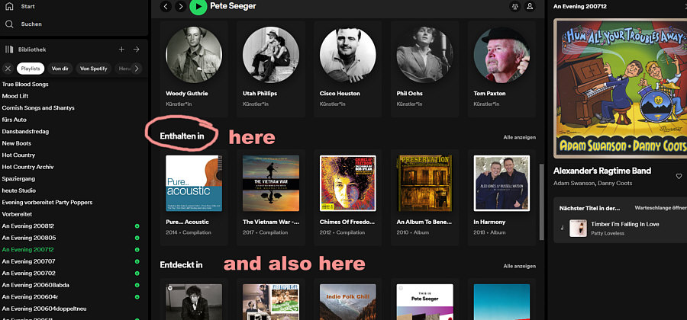The height and width of the screenshot is (320, 687).
Task: Click the plus icon to create a playlist
Action: pyautogui.click(x=121, y=50)
